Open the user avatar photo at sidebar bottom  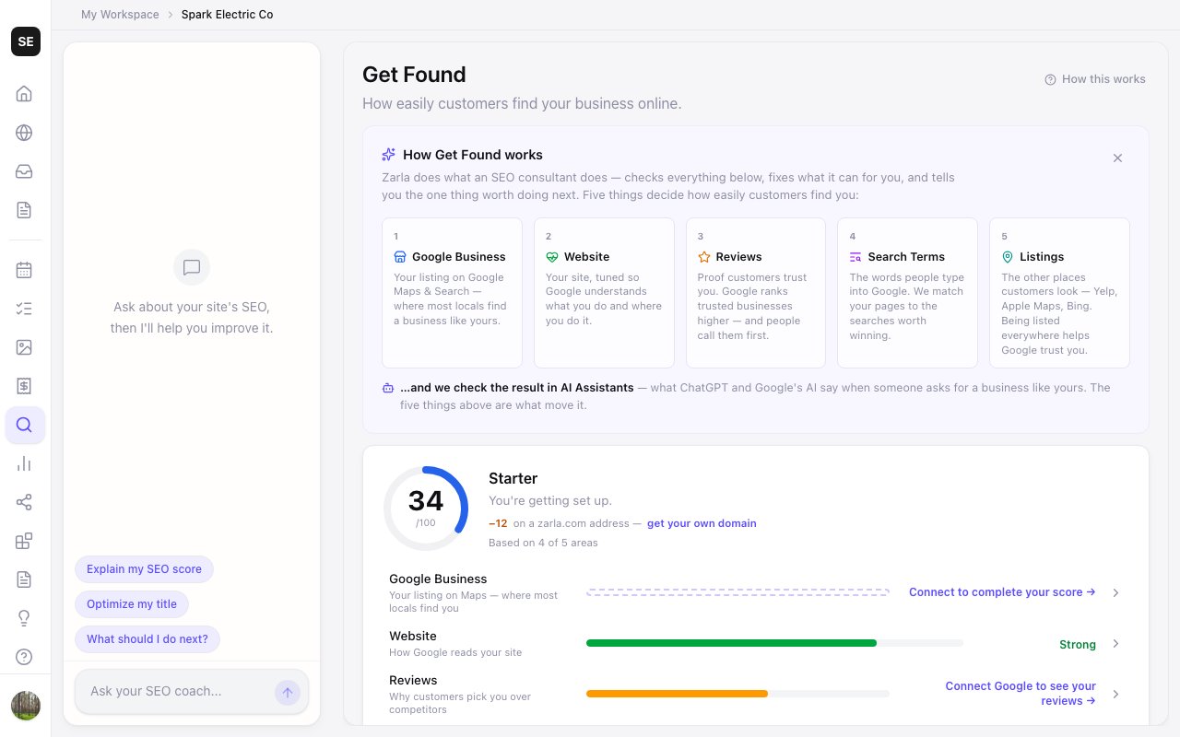26,706
